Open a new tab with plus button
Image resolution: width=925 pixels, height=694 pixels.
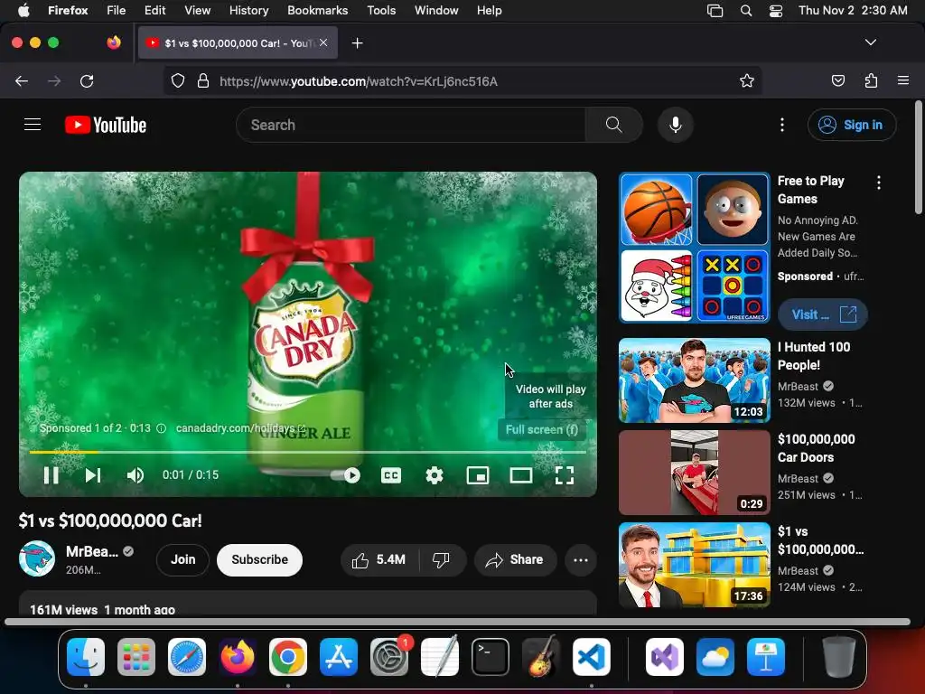[357, 43]
